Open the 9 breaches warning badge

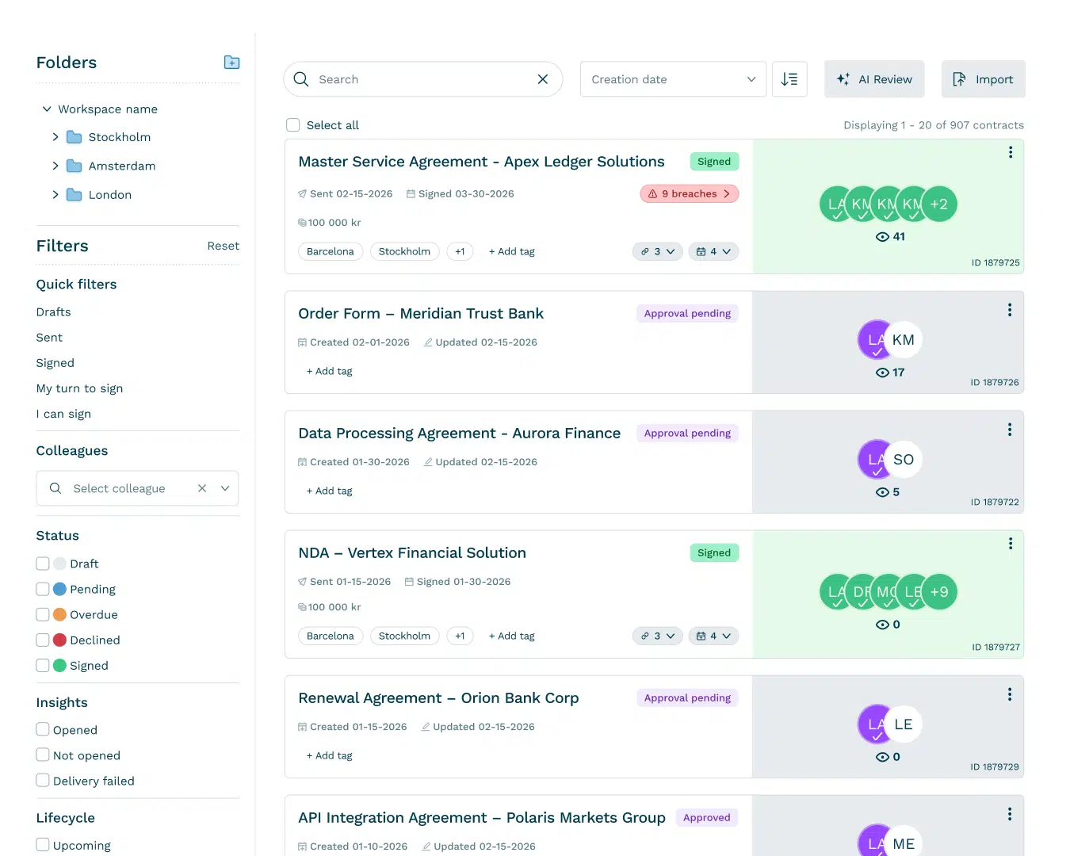tap(689, 194)
